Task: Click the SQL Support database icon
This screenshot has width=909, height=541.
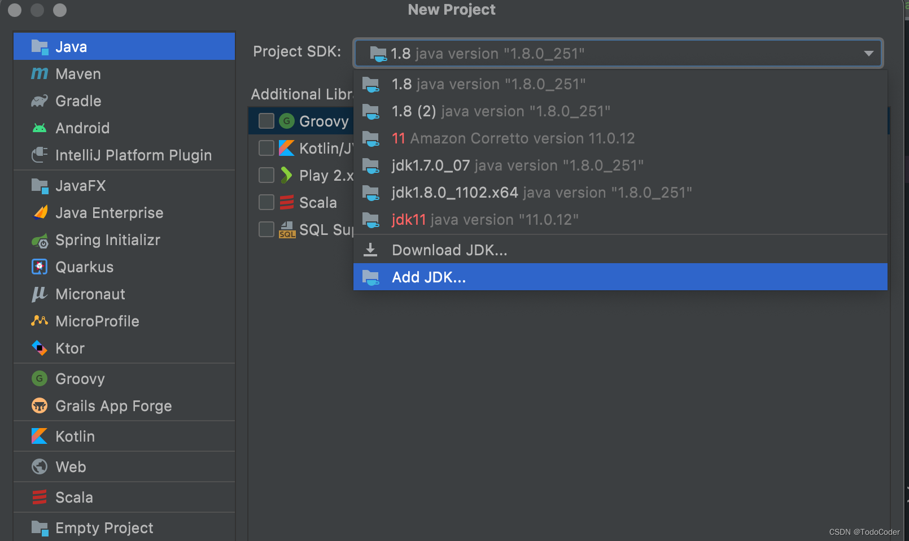Action: coord(287,229)
